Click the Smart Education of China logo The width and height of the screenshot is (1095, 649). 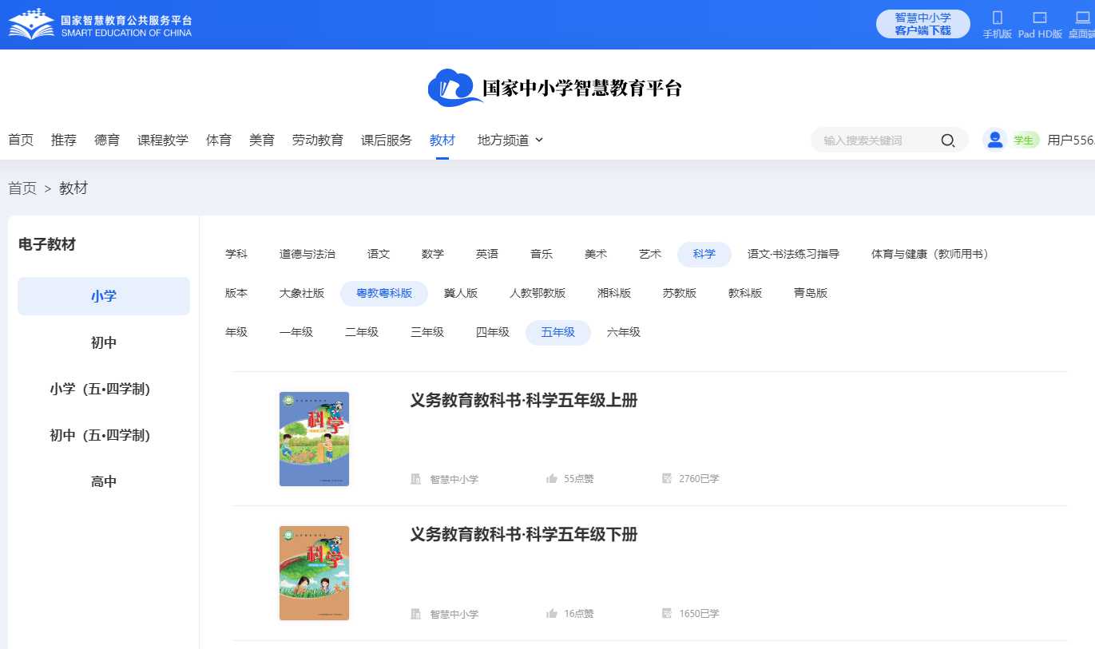pyautogui.click(x=101, y=24)
